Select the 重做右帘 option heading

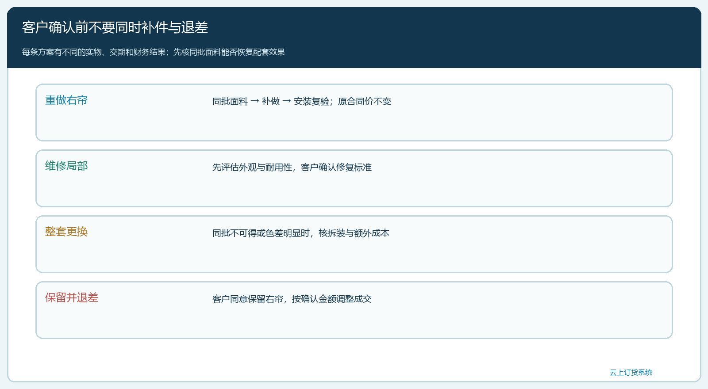coord(66,100)
